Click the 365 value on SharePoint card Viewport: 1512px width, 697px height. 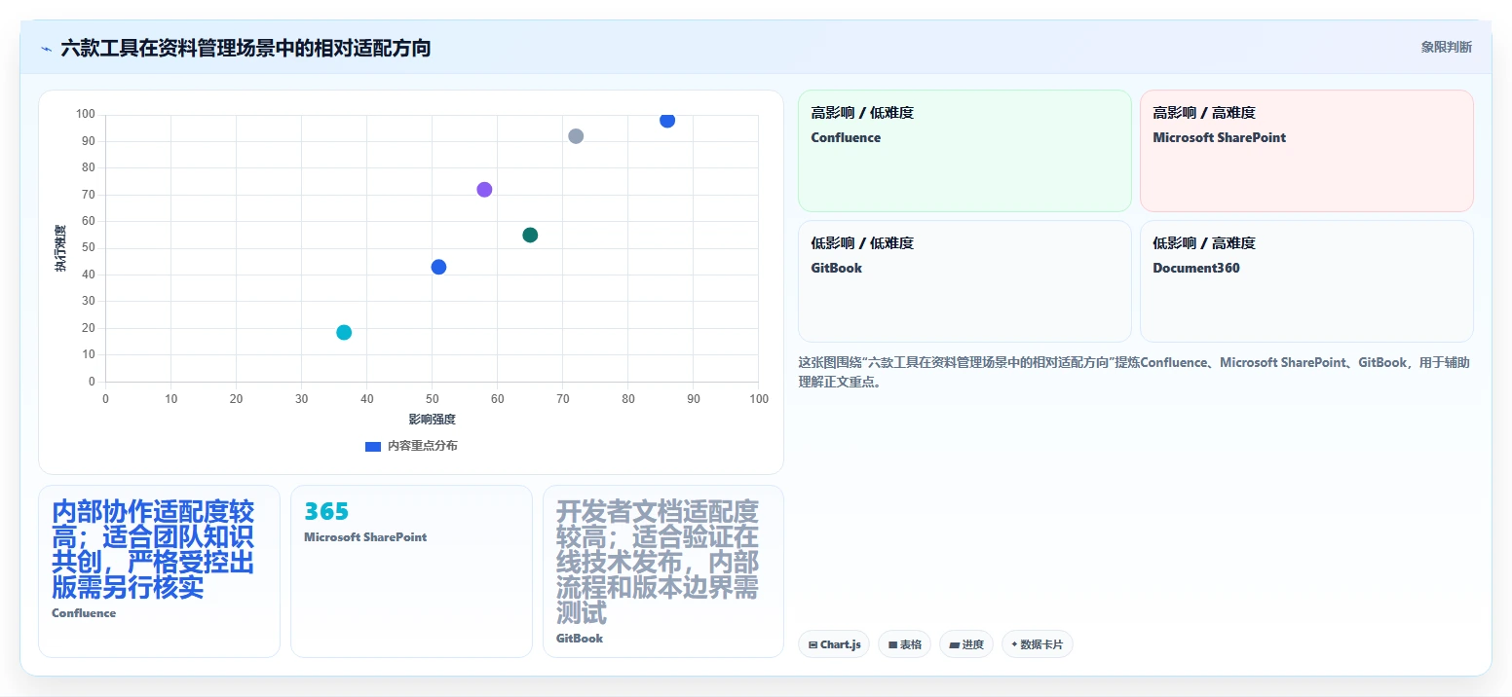click(x=326, y=511)
